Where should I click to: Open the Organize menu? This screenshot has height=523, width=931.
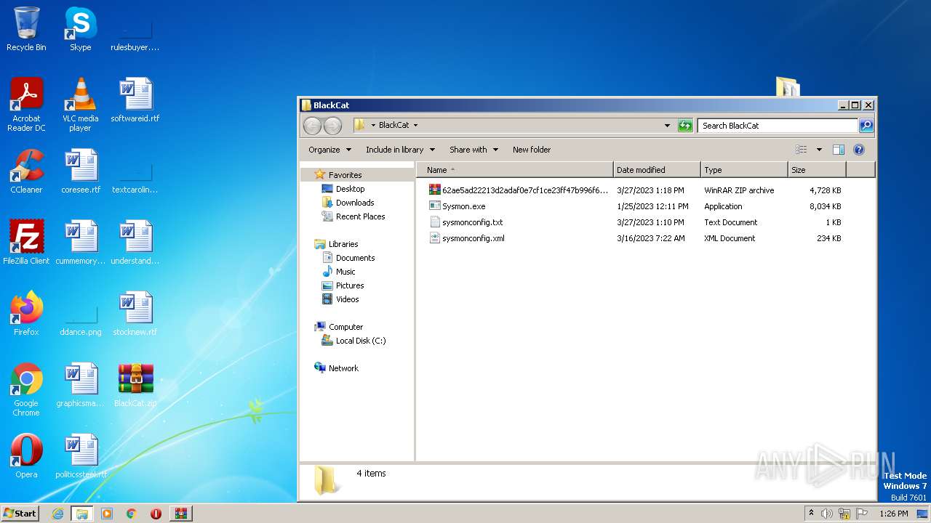click(x=329, y=150)
